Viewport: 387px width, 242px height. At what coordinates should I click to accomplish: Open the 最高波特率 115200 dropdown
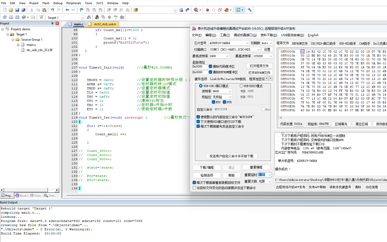[263, 56]
